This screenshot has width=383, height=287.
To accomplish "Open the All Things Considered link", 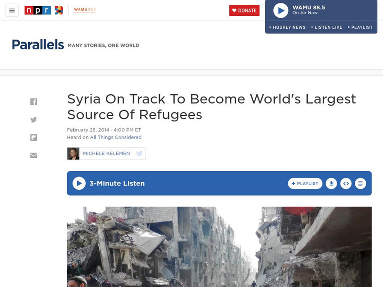I will (116, 137).
